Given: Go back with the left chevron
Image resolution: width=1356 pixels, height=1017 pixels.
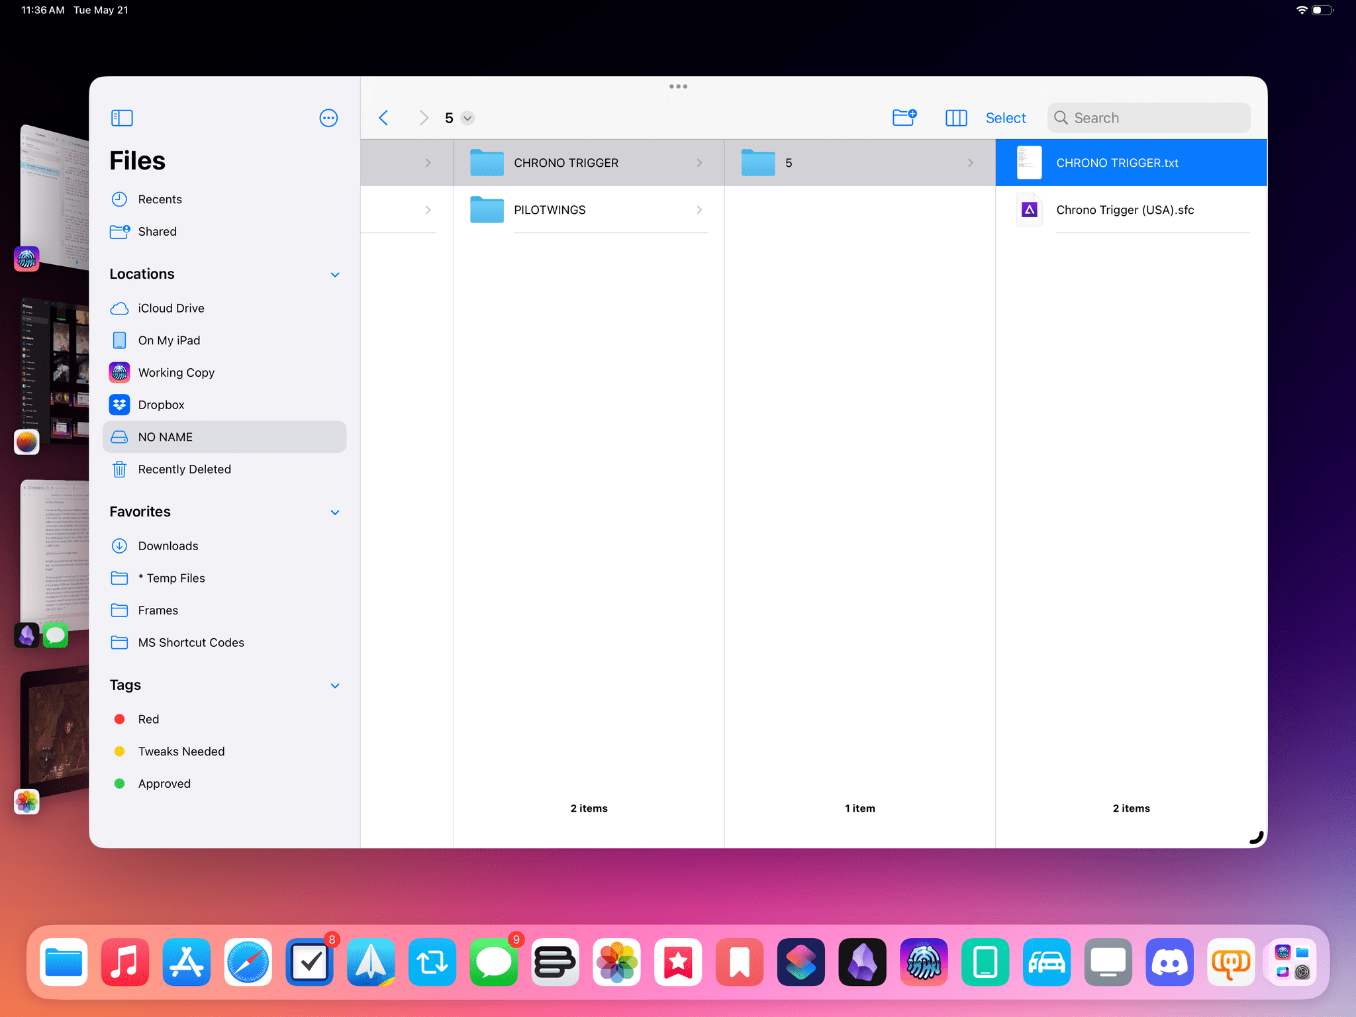Looking at the screenshot, I should pos(383,118).
